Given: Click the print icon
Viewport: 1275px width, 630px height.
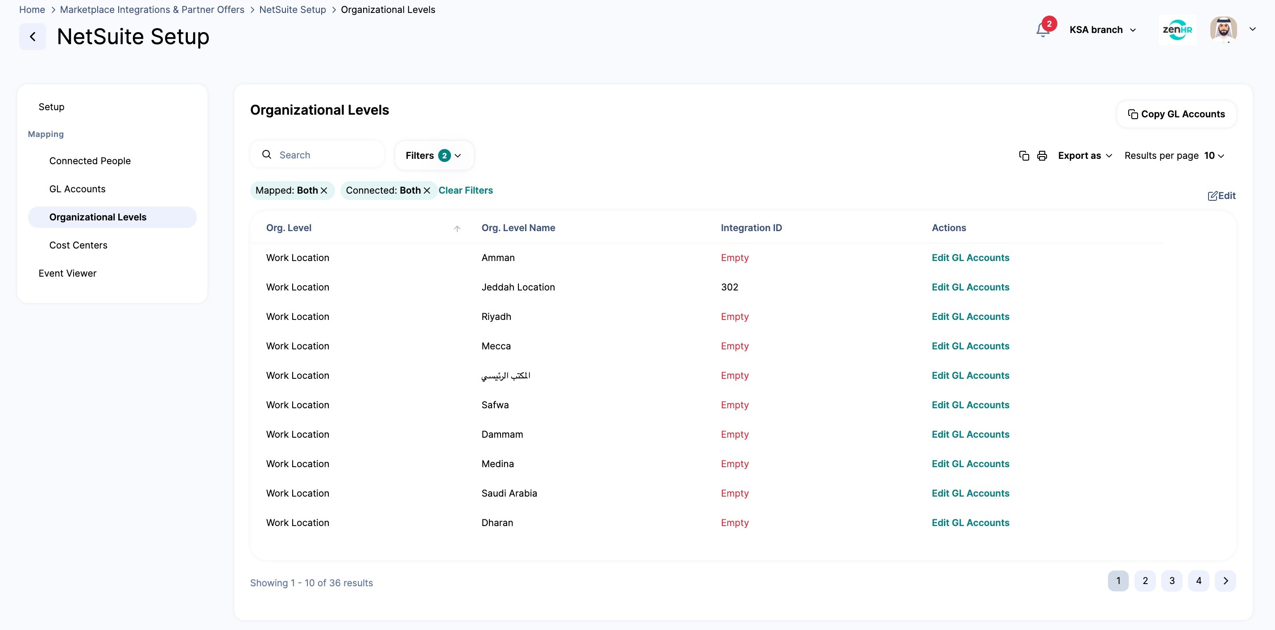Looking at the screenshot, I should point(1042,156).
